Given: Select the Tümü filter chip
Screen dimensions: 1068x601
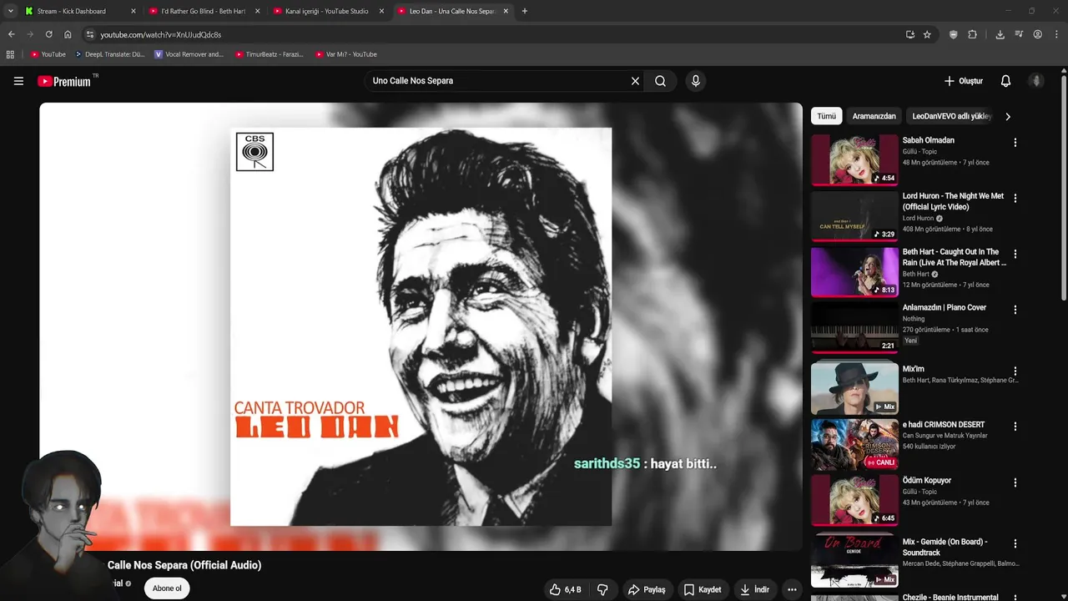Looking at the screenshot, I should pos(826,116).
